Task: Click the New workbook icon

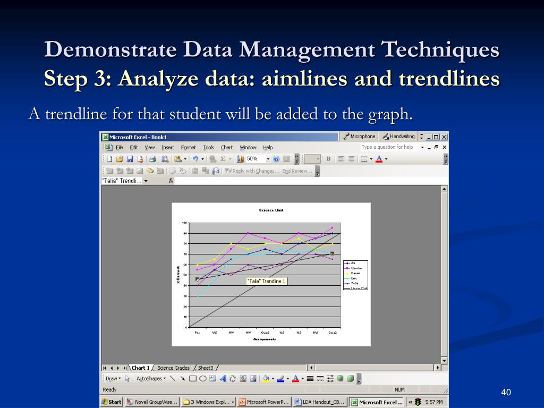Action: point(109,159)
